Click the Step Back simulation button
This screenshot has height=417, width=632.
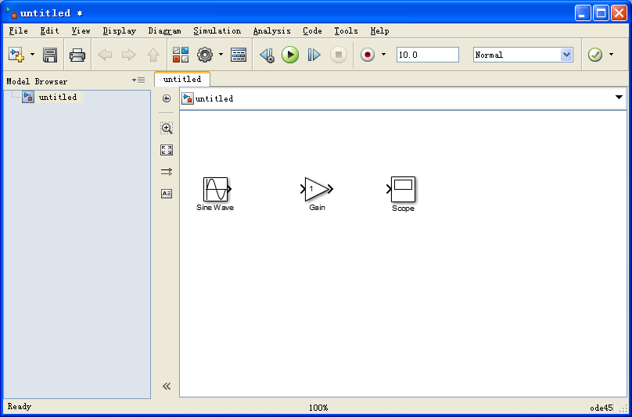click(267, 55)
